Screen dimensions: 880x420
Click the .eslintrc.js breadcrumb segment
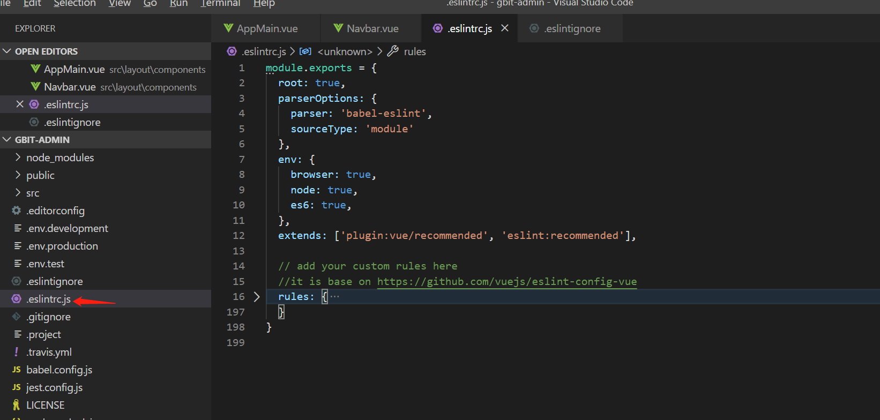pyautogui.click(x=263, y=51)
